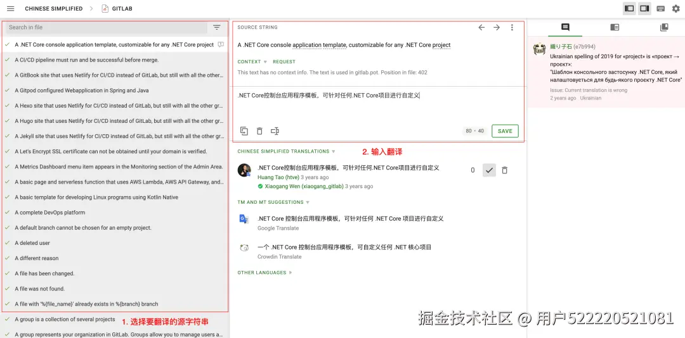Click the Google Translate logo icon
This screenshot has height=338, width=685.
[x=244, y=219]
